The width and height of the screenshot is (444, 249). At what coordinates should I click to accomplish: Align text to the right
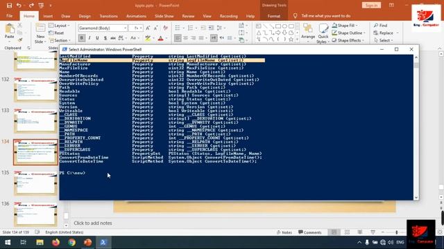(193, 38)
